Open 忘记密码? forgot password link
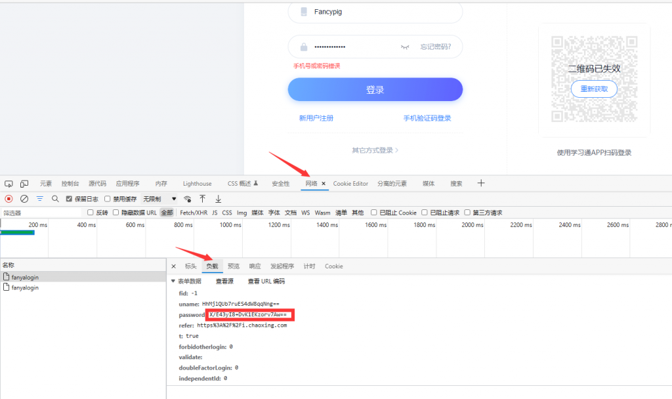672x399 pixels. pos(436,47)
